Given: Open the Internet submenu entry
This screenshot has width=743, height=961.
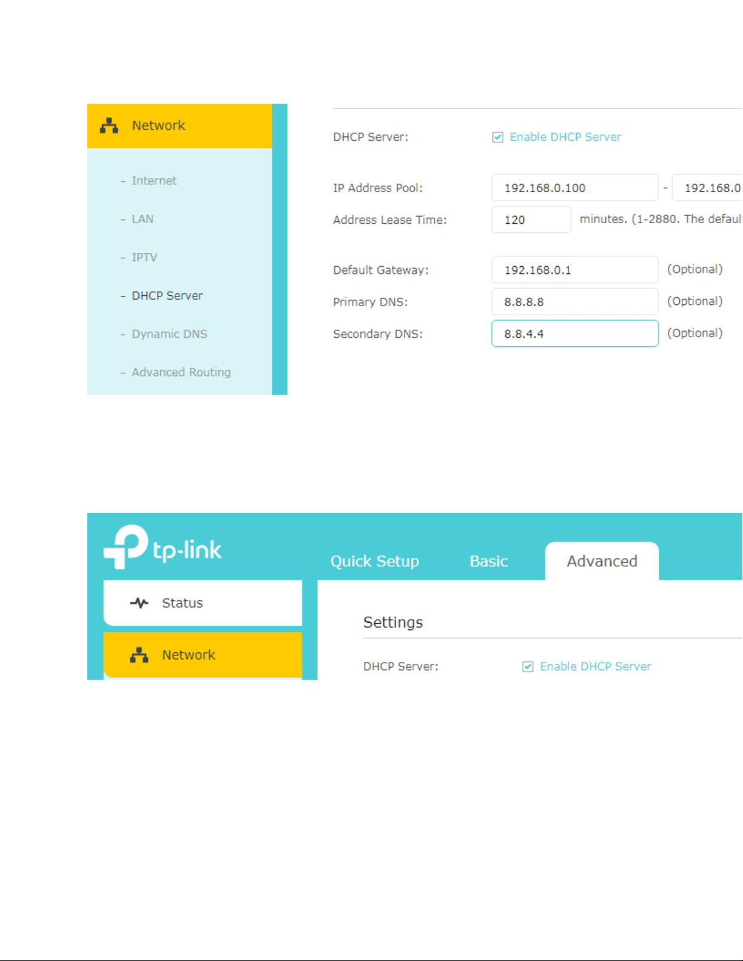Looking at the screenshot, I should click(154, 181).
